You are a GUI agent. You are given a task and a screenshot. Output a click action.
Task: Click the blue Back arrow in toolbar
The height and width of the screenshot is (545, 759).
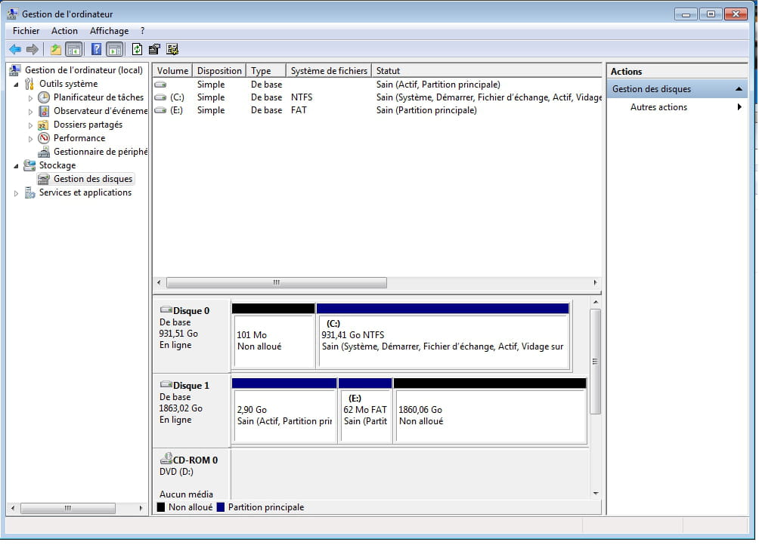[x=15, y=50]
